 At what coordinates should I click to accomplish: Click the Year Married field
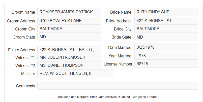(166, 56)
